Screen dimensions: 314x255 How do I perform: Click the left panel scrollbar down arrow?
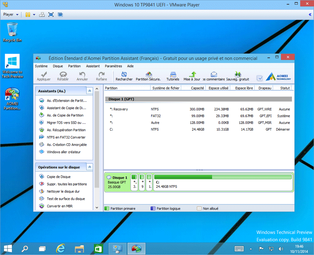(97, 208)
